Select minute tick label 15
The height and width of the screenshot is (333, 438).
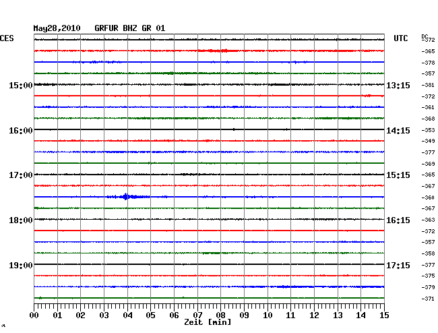click(x=384, y=315)
